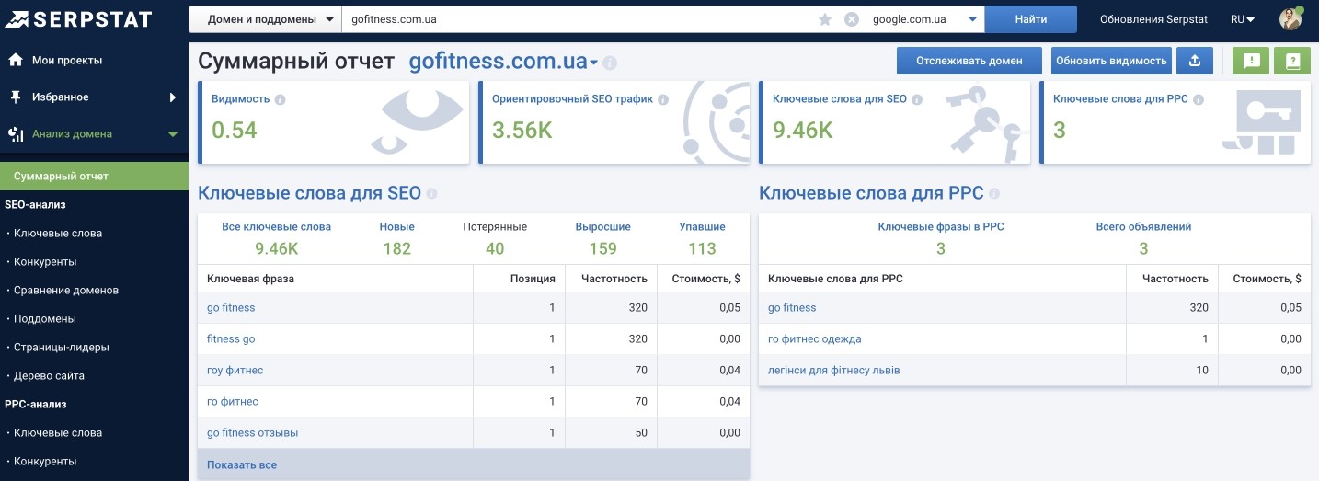Click Ключевые фразы в PPC tab

pos(941,237)
